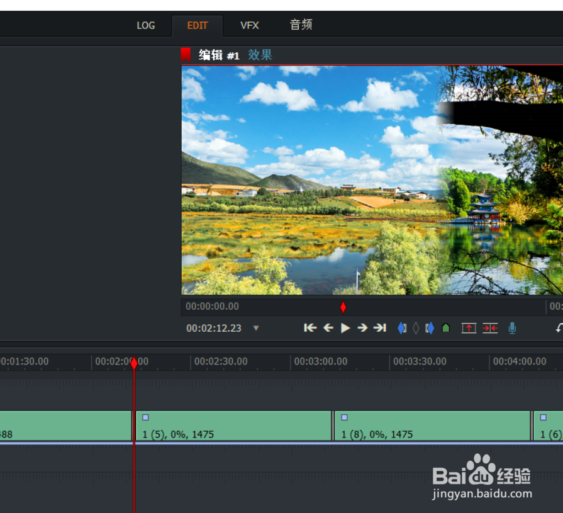Toggle the dissolve transition diamond icon
This screenshot has height=513, width=563.
(430, 327)
